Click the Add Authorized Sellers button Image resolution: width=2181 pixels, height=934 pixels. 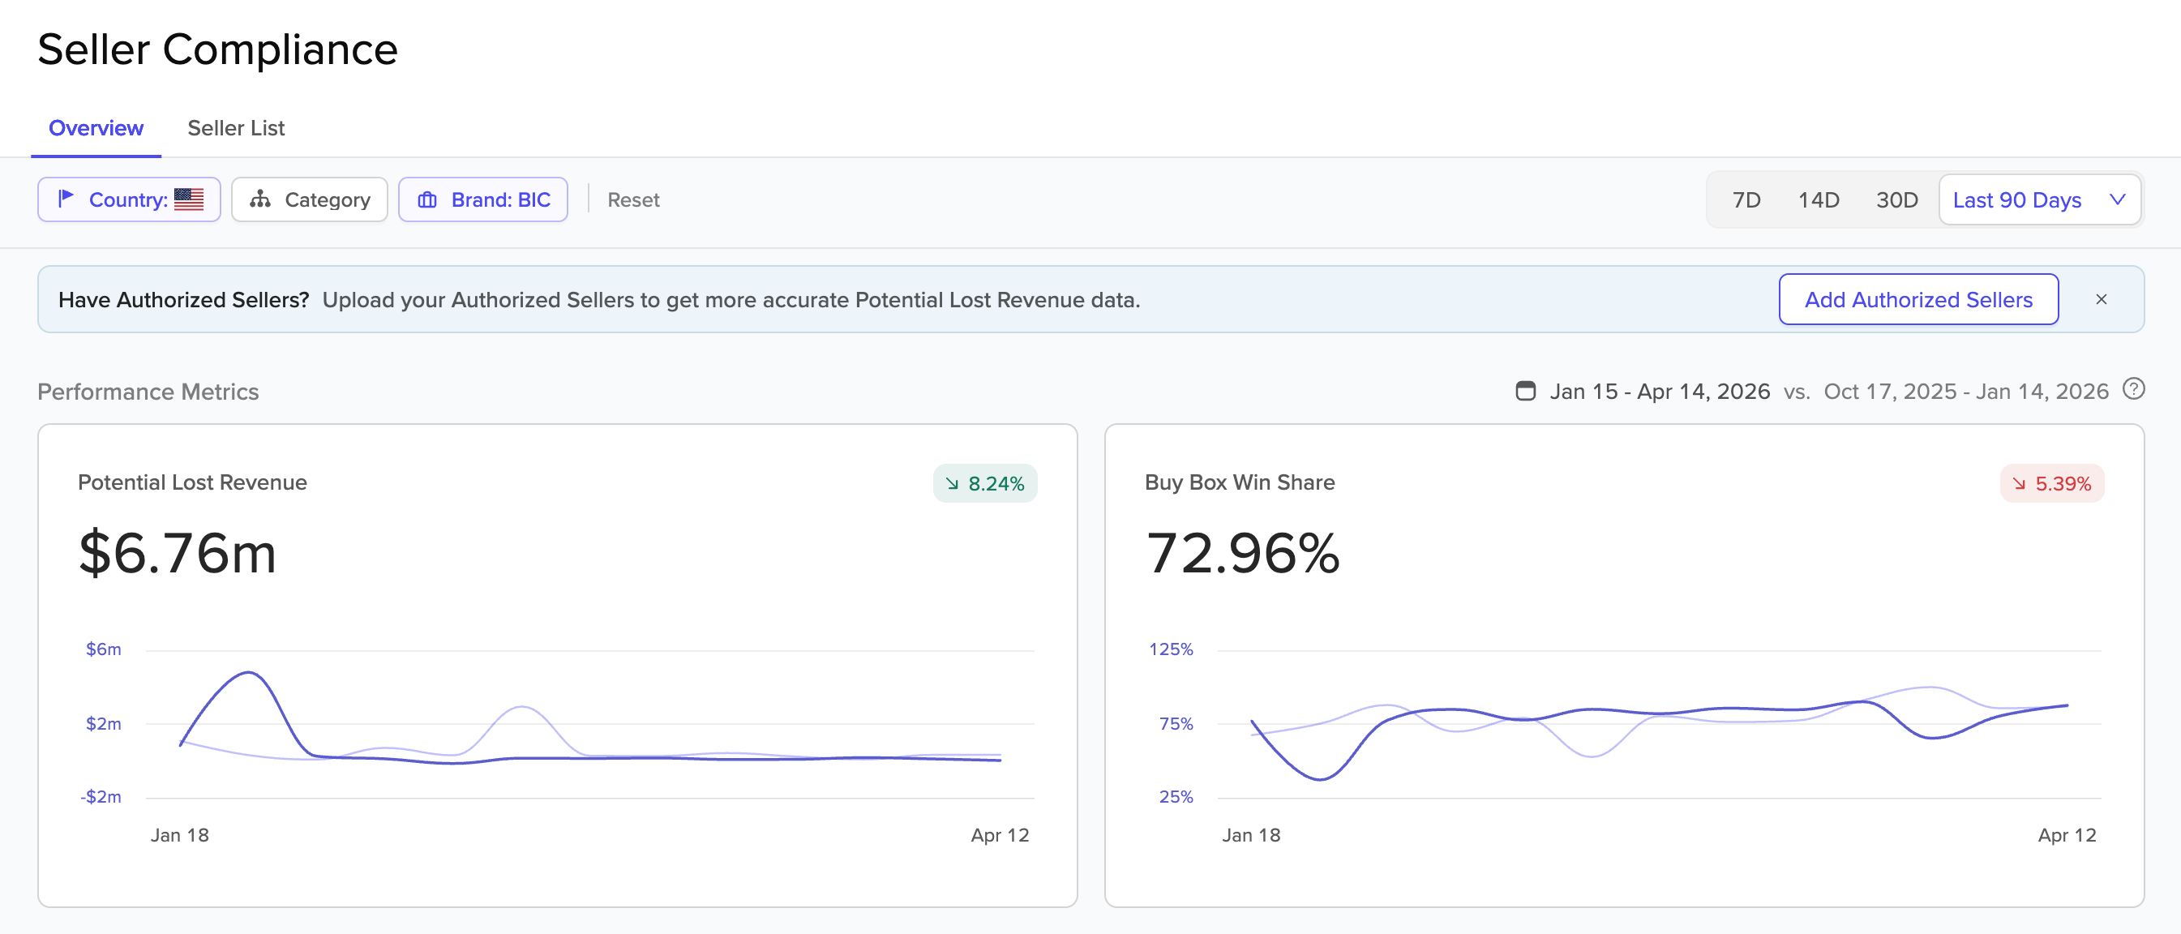(x=1918, y=300)
